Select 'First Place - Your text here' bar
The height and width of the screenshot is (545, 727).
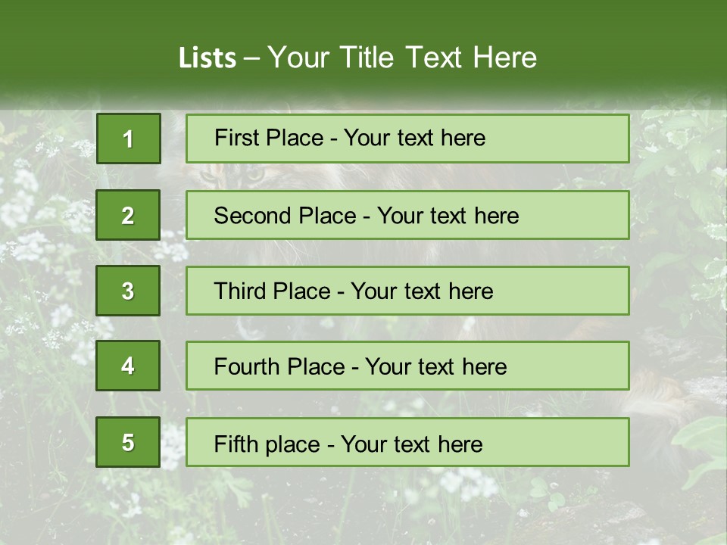click(407, 139)
